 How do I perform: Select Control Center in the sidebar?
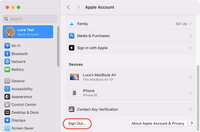[24, 105]
